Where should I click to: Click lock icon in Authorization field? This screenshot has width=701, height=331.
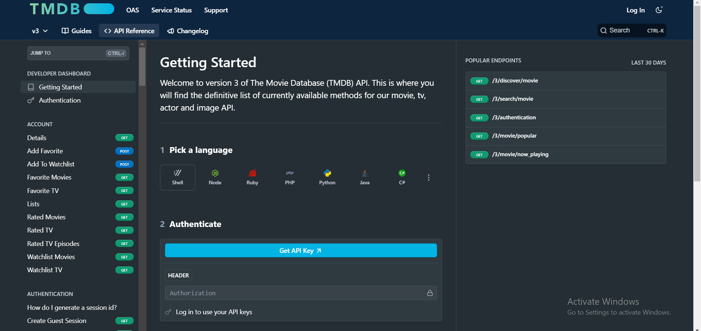[430, 293]
